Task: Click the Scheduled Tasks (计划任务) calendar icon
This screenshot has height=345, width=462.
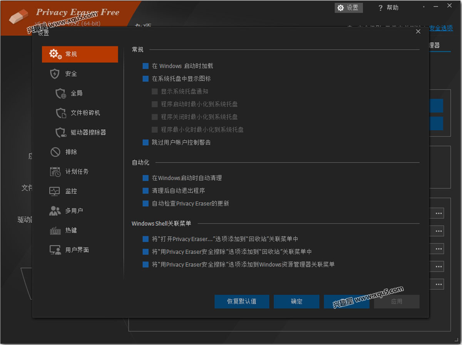Action: point(55,172)
